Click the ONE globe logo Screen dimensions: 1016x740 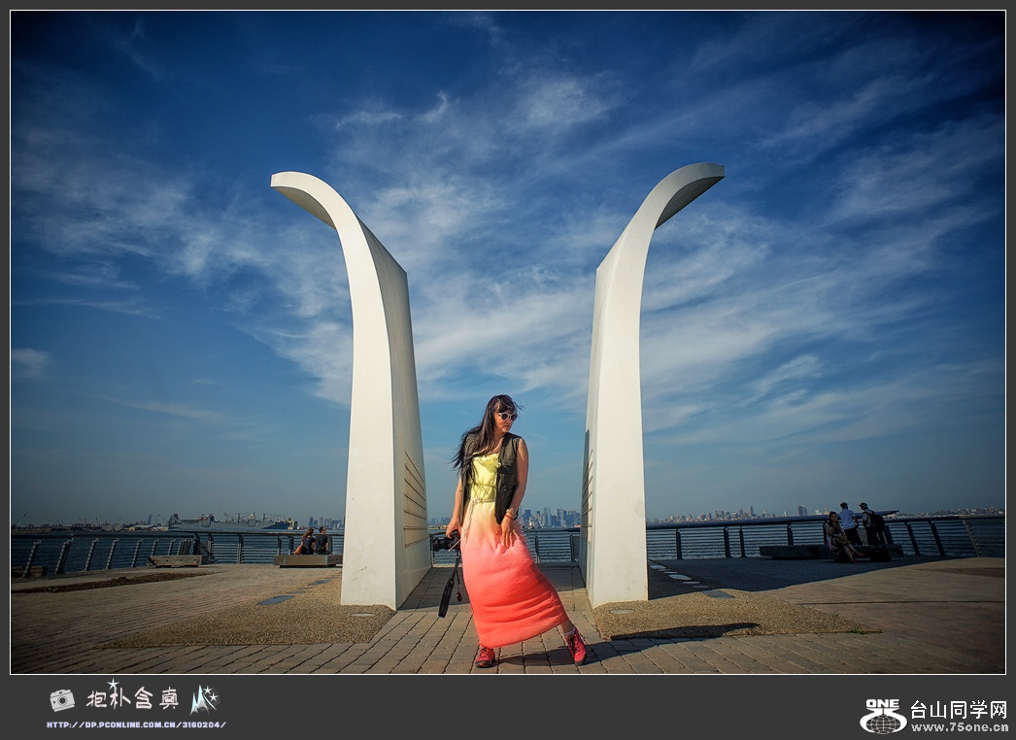click(x=882, y=716)
